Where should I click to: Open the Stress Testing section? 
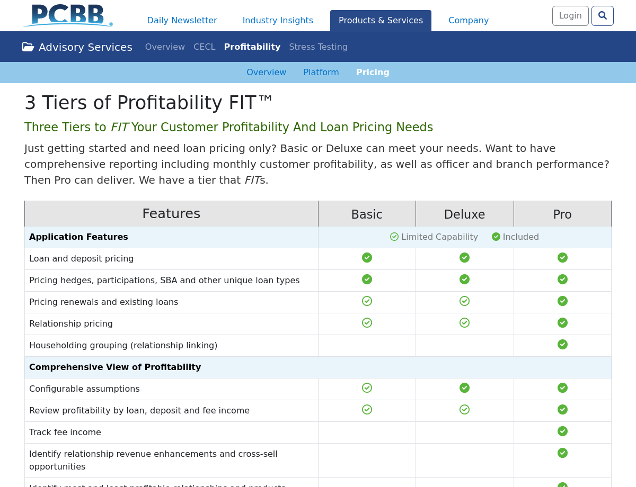pos(319,47)
